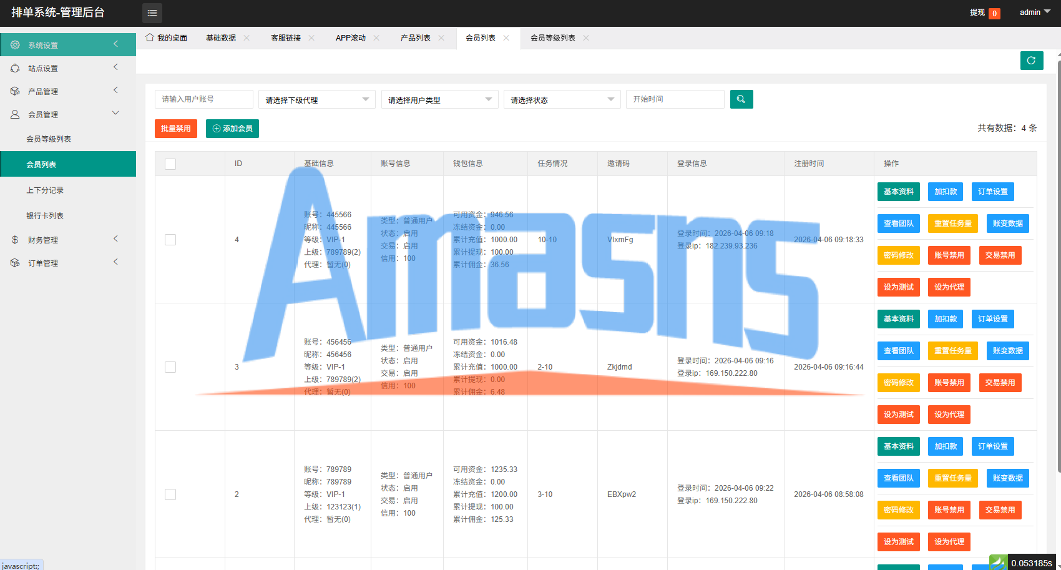Click 设为代理 for account 789789

[x=949, y=542]
